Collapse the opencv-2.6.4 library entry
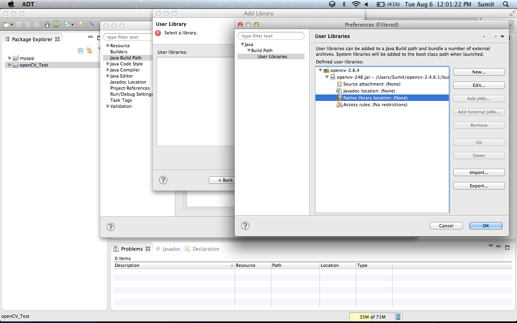The height and width of the screenshot is (323, 517). (x=320, y=70)
